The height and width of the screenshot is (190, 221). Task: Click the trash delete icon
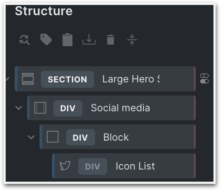111,40
